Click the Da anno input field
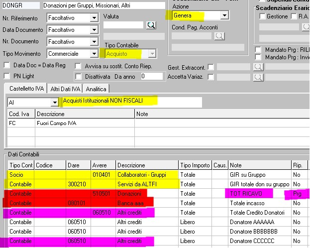 152,77
